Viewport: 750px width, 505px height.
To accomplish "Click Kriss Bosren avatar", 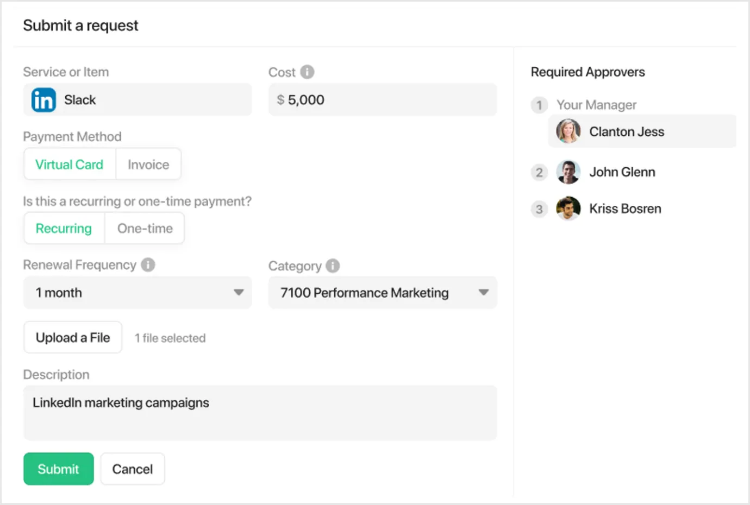I will [568, 209].
